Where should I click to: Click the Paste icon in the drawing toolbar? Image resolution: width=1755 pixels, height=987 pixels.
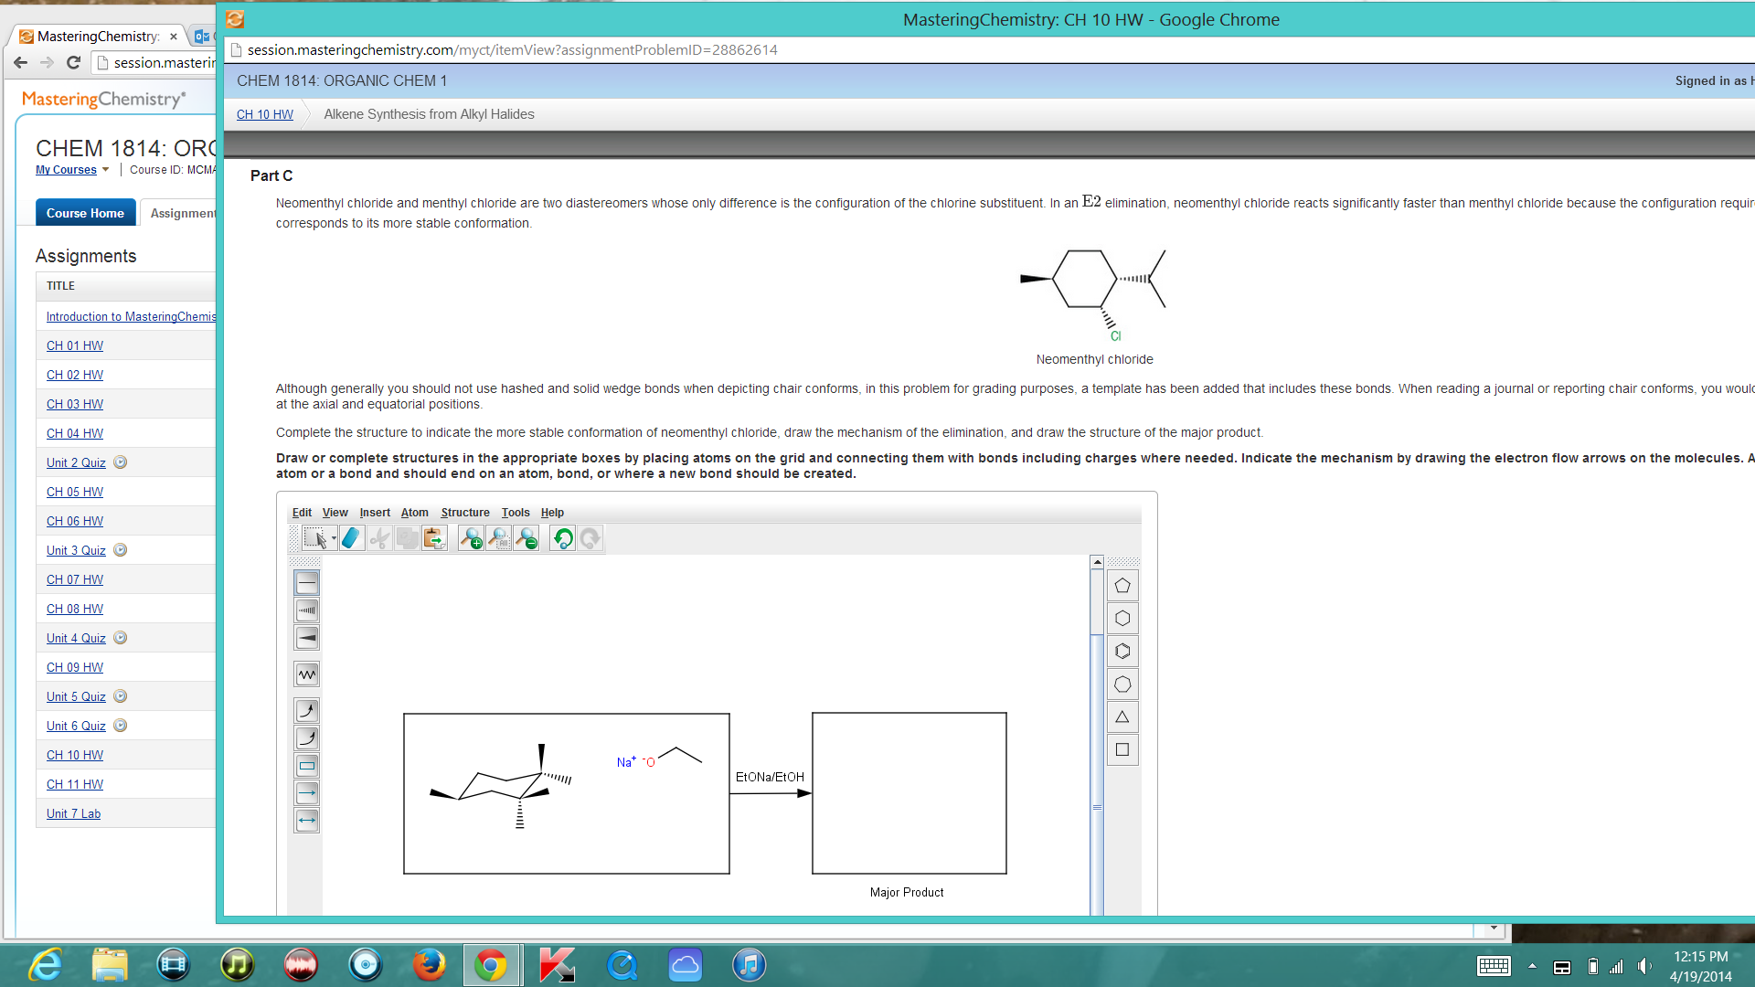(x=434, y=538)
